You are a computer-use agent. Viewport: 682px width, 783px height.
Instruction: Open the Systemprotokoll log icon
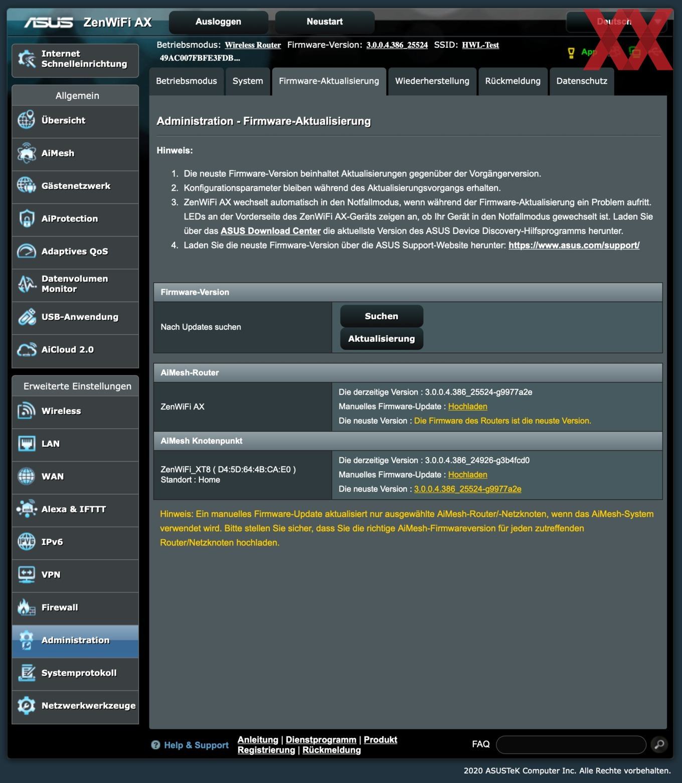(x=27, y=673)
